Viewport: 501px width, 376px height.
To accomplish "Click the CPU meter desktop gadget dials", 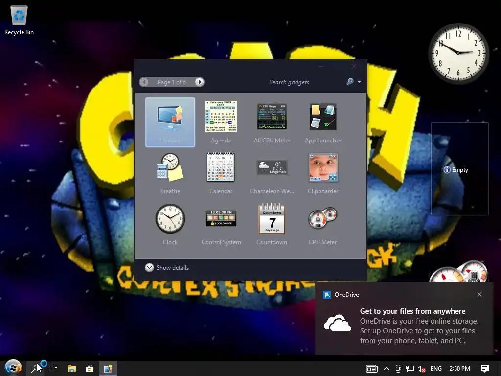I will (459, 271).
